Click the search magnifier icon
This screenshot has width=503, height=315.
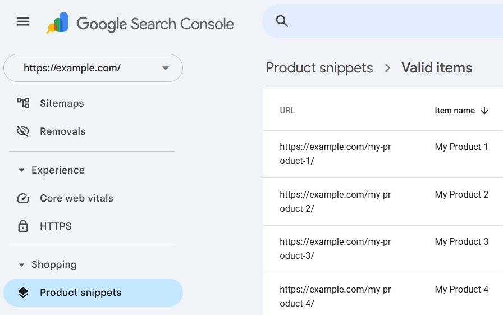tap(282, 21)
